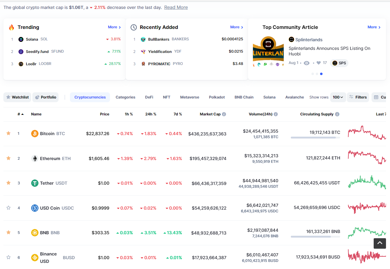
Task: Click the Bitcoin coin logo
Action: pyautogui.click(x=35, y=134)
